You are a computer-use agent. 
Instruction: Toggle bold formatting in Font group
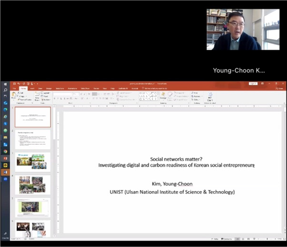(55, 98)
